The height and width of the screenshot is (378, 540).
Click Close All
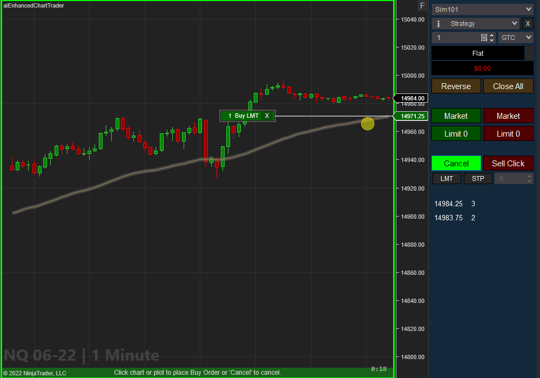click(x=508, y=85)
